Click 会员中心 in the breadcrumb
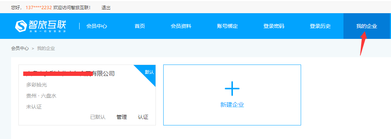Screen dimensions: 391x139 pos(20,48)
